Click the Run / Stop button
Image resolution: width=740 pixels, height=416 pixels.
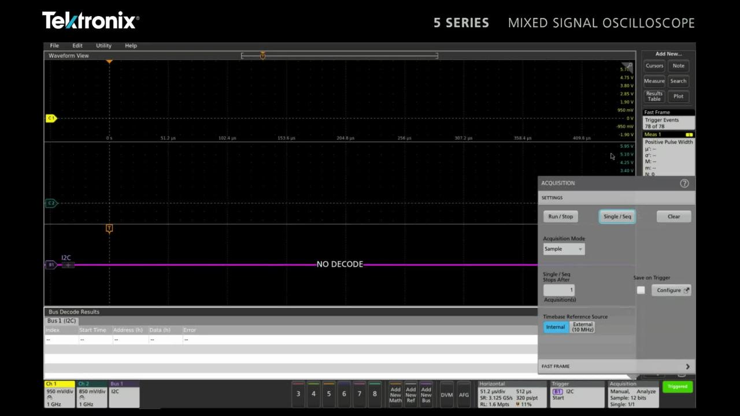click(560, 216)
